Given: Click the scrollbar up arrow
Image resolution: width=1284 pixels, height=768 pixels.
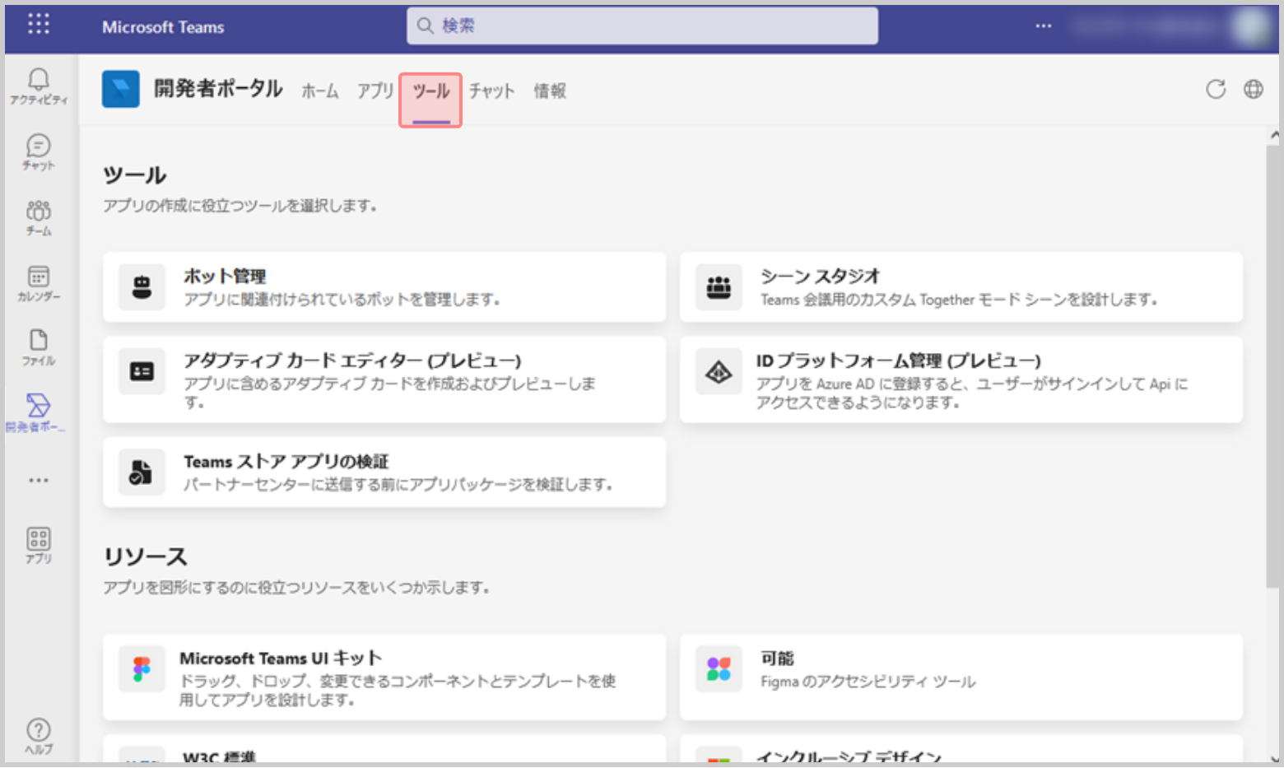Looking at the screenshot, I should (1274, 134).
